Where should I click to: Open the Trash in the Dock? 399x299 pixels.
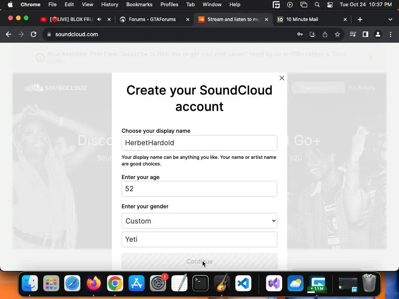tap(369, 283)
